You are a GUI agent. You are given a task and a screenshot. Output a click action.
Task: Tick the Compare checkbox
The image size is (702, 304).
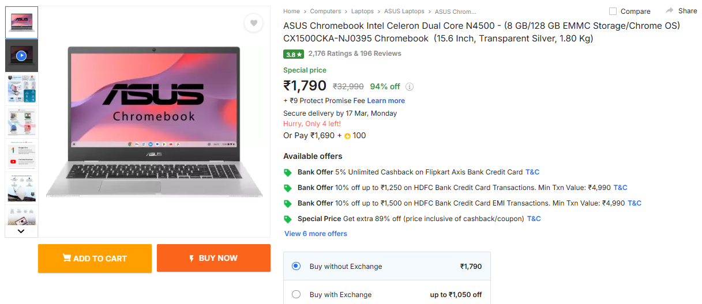click(613, 12)
